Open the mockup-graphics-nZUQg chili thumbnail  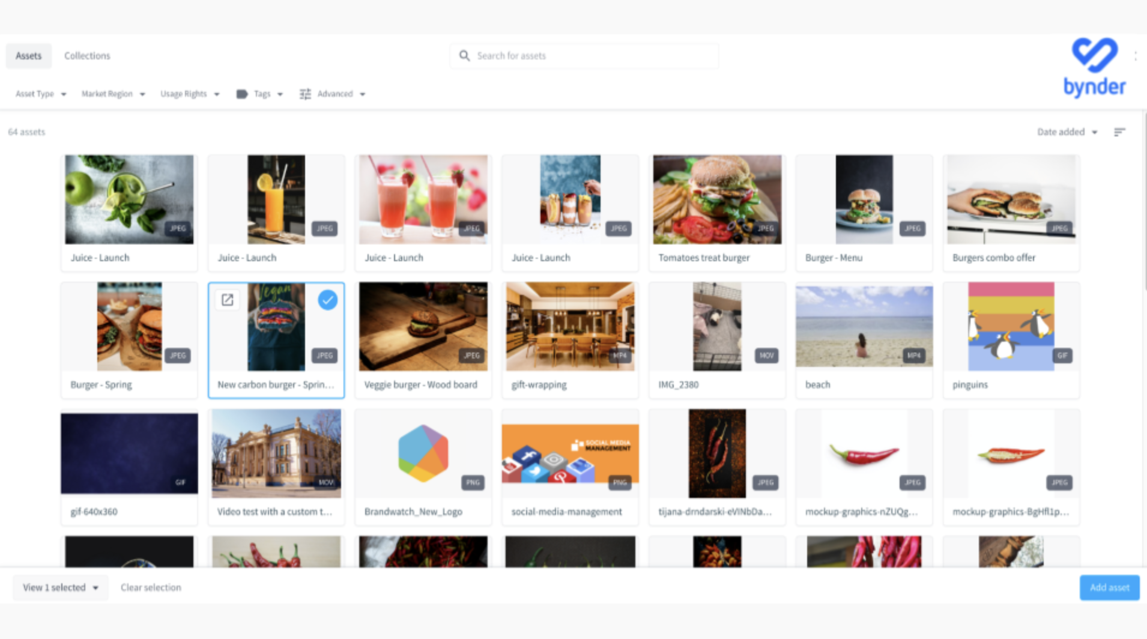point(864,453)
